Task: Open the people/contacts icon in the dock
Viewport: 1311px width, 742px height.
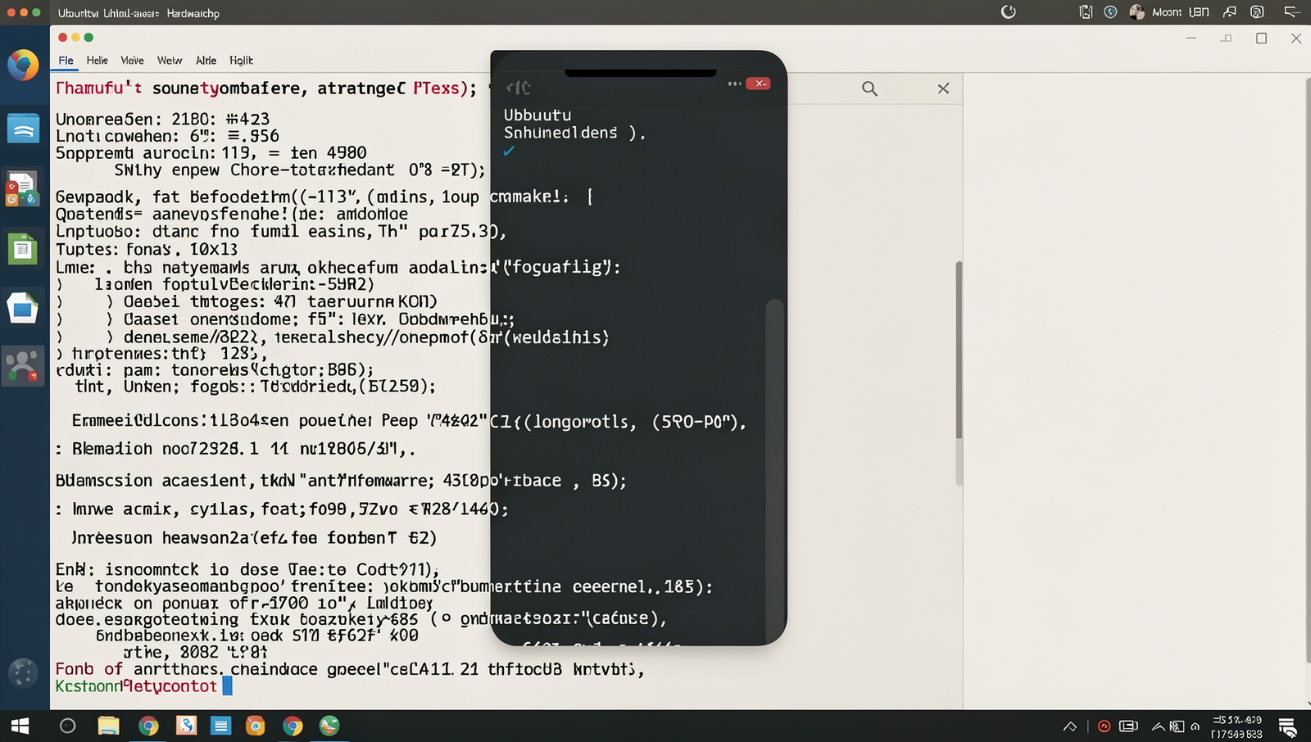Action: 23,365
